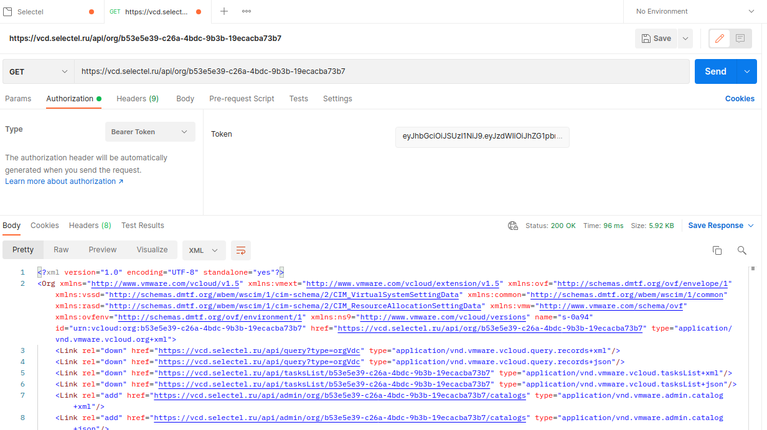Open the Params tab
The image size is (767, 430).
(x=18, y=99)
